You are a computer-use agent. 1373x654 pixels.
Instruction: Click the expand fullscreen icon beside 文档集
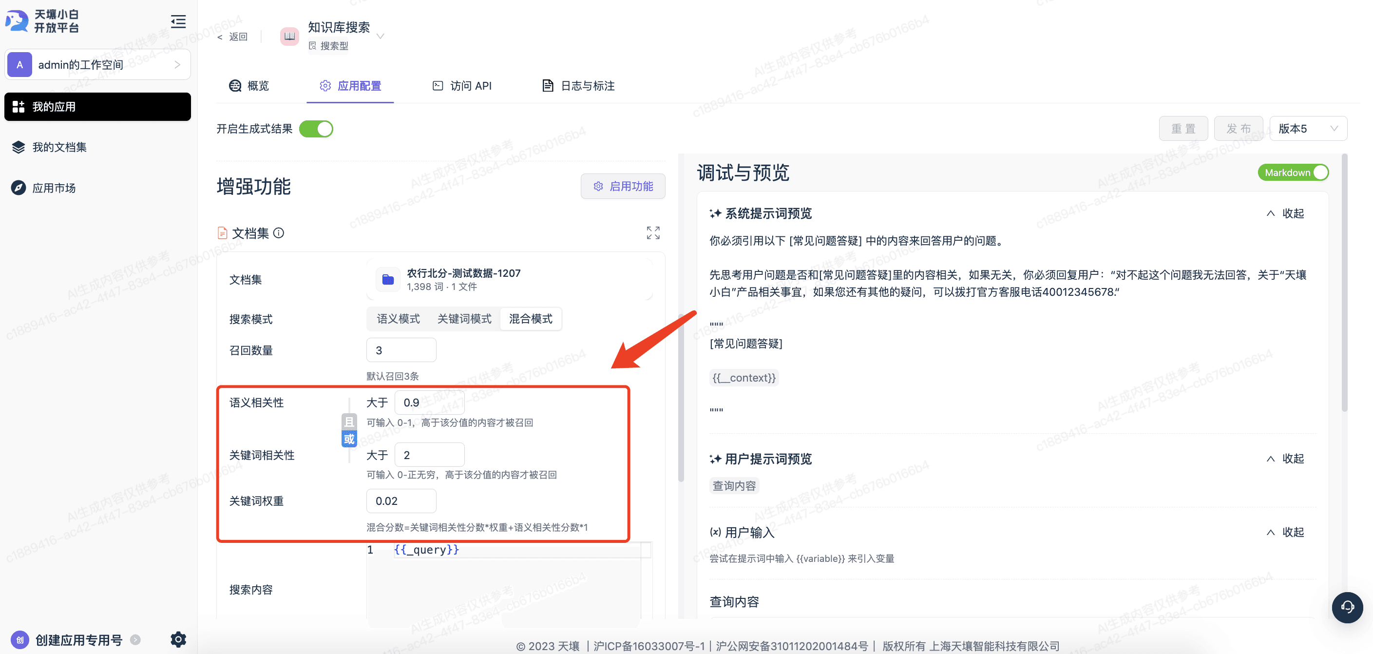coord(653,233)
